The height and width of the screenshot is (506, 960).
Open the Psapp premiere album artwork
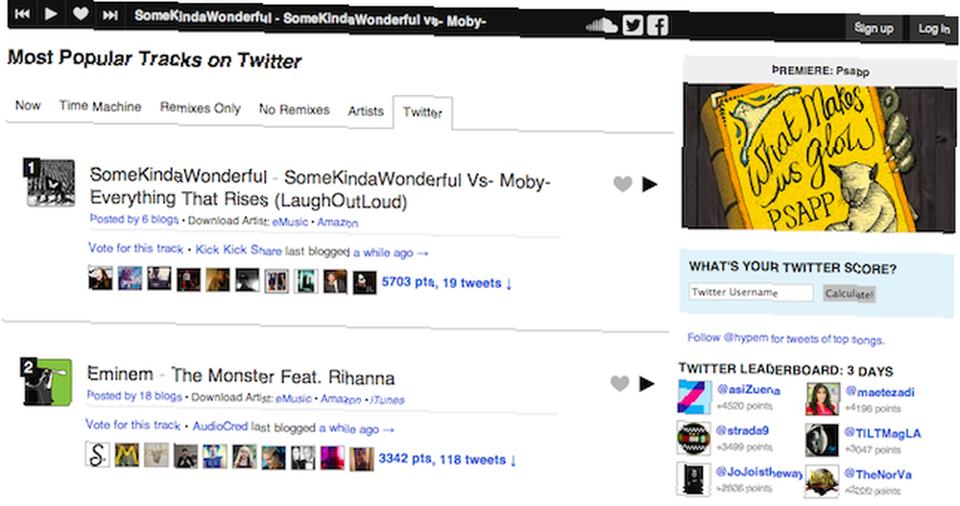pyautogui.click(x=819, y=158)
